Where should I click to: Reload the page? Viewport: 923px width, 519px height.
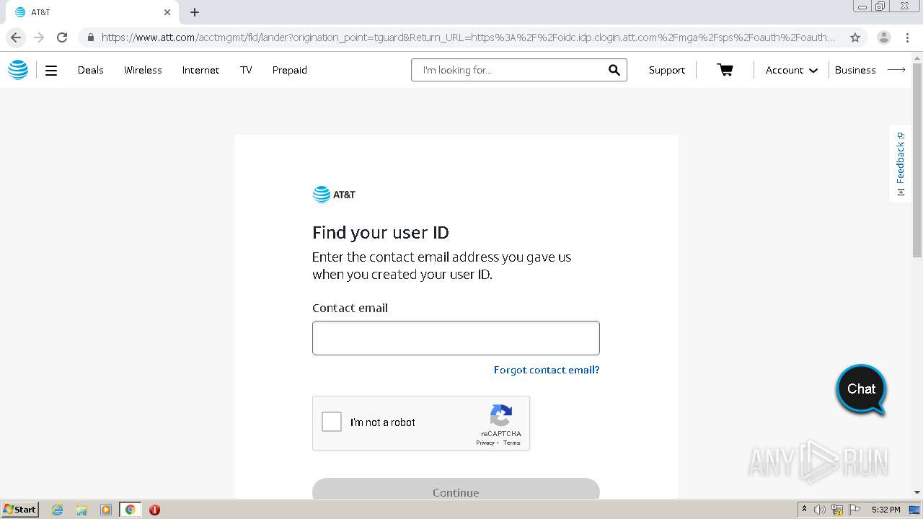[x=62, y=37]
